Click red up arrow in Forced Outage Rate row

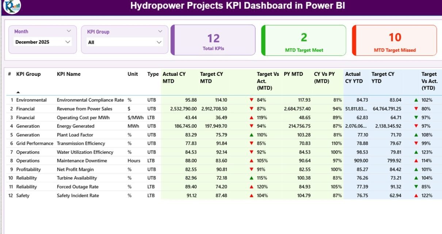coord(251,187)
